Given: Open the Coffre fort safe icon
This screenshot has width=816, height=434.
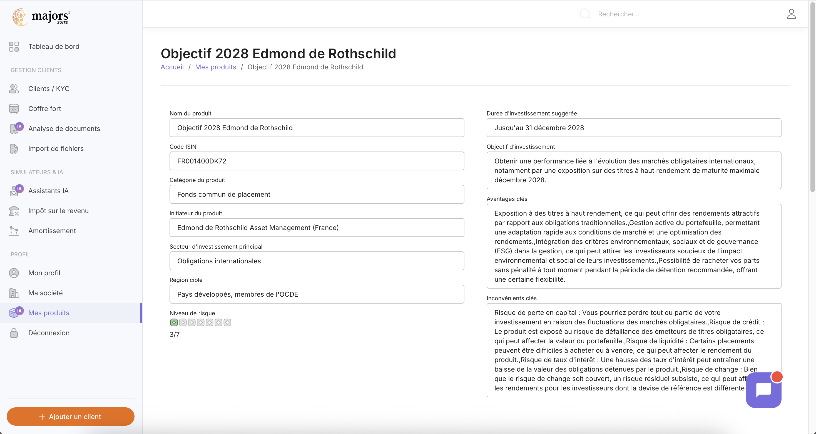Looking at the screenshot, I should pos(14,108).
